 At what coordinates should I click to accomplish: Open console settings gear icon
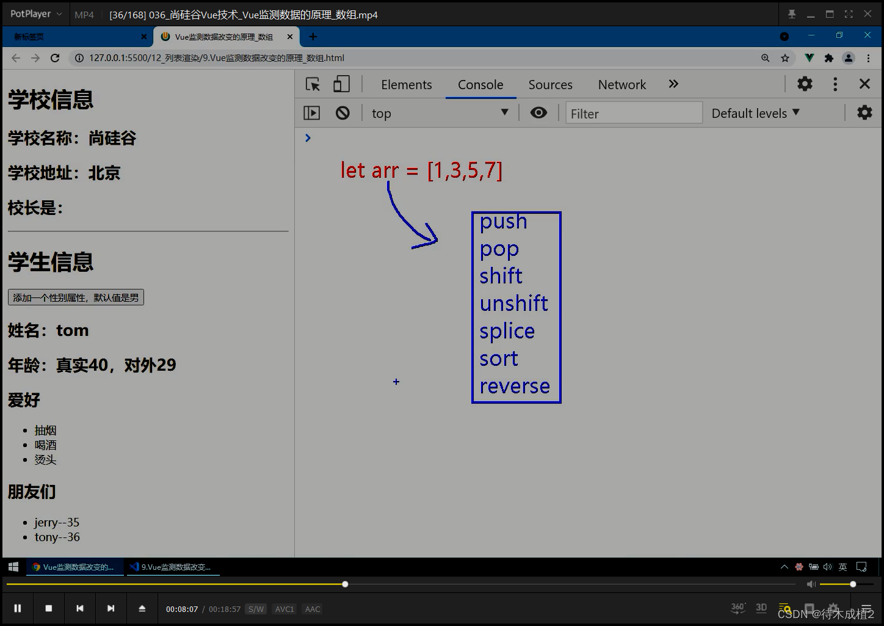click(x=864, y=112)
